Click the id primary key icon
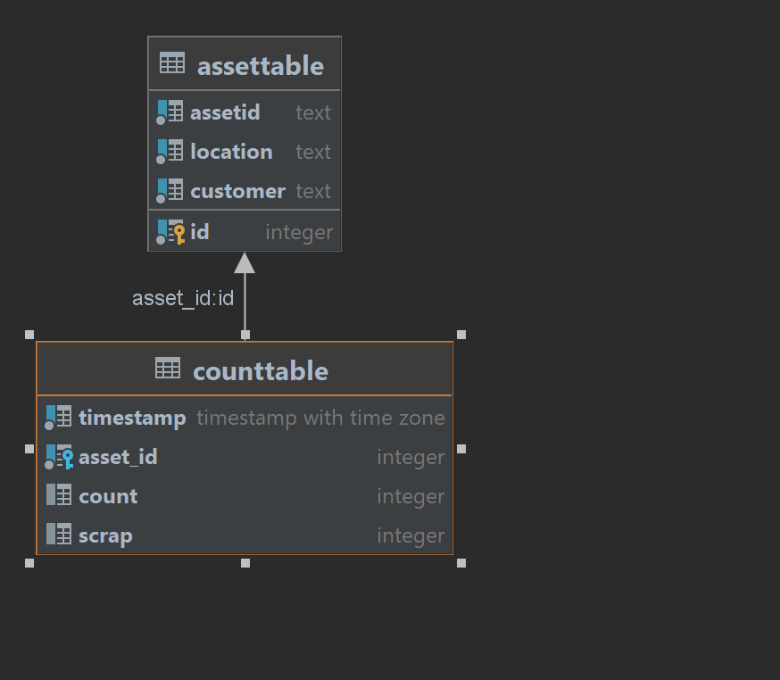 (x=170, y=232)
